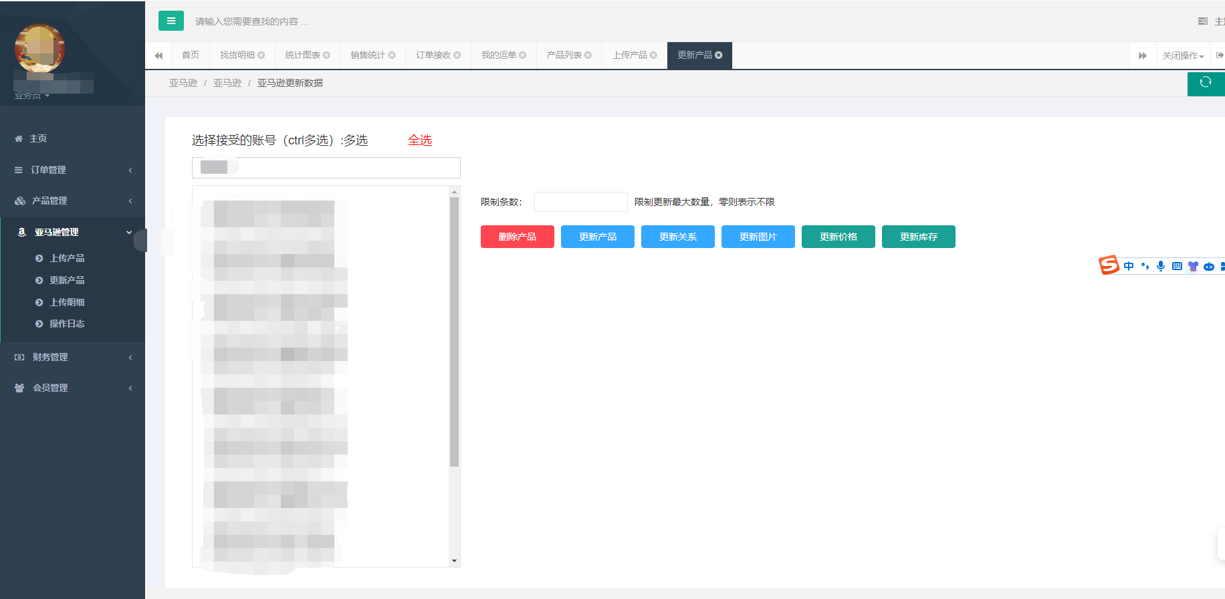Click the red 全选 link
Viewport: 1225px width, 599px height.
pos(420,140)
